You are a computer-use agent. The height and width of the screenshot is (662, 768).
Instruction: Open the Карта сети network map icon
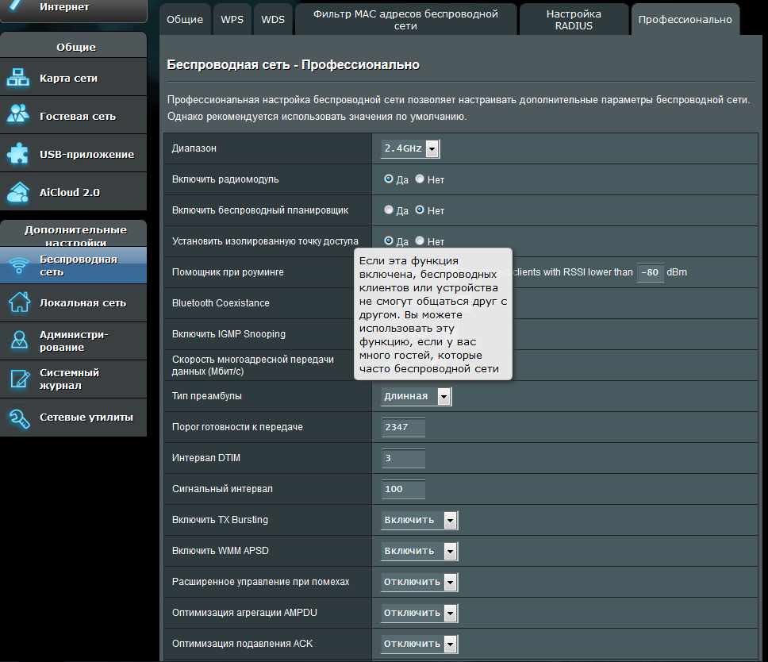18,78
